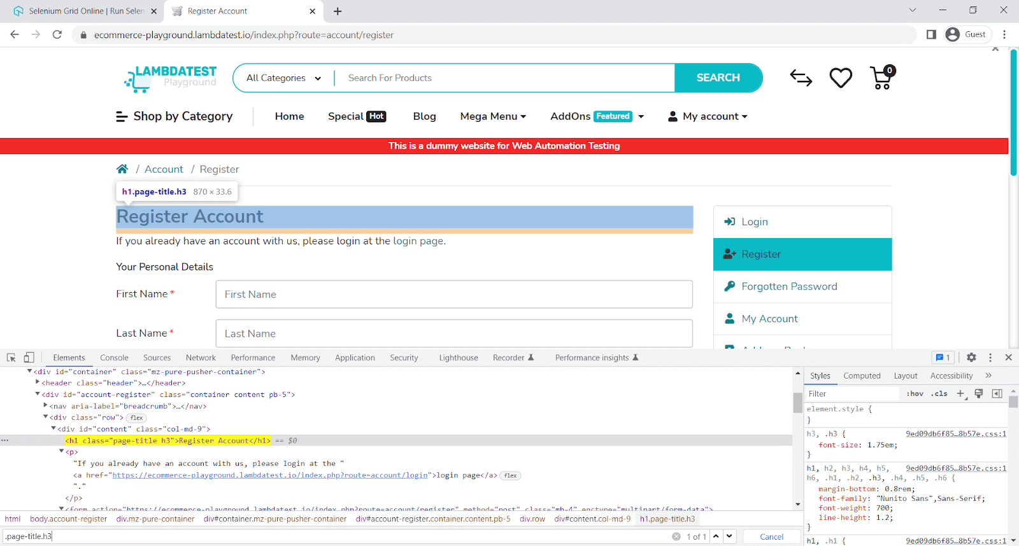This screenshot has width=1019, height=546.
Task: Go to previous search result arrow
Action: click(x=716, y=536)
